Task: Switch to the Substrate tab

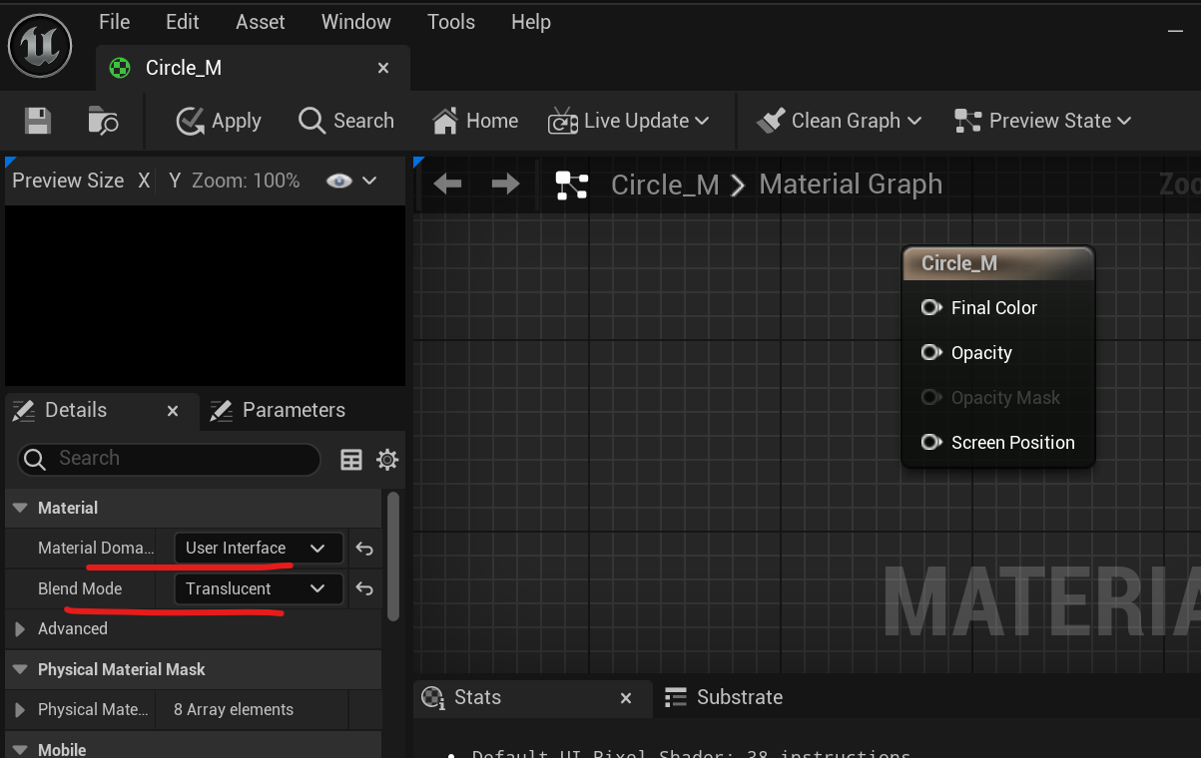Action: [725, 697]
